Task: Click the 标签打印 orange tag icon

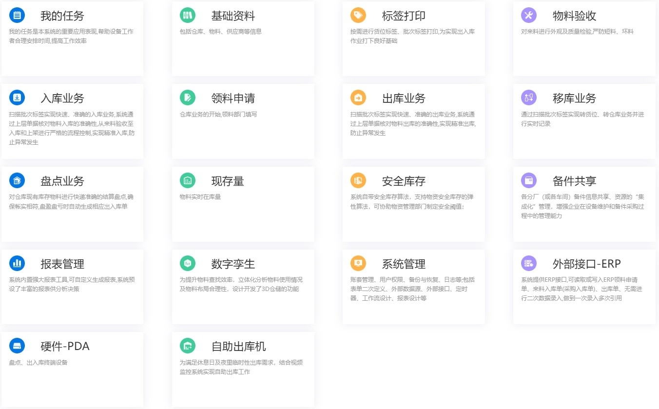Action: [x=358, y=15]
